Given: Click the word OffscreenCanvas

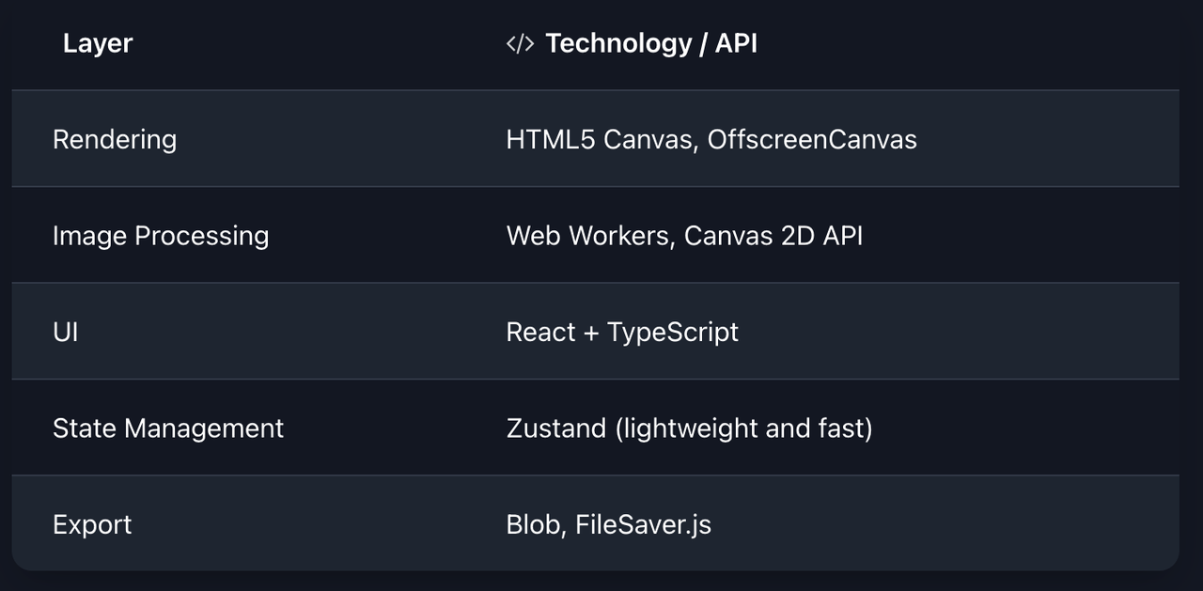Looking at the screenshot, I should tap(812, 139).
